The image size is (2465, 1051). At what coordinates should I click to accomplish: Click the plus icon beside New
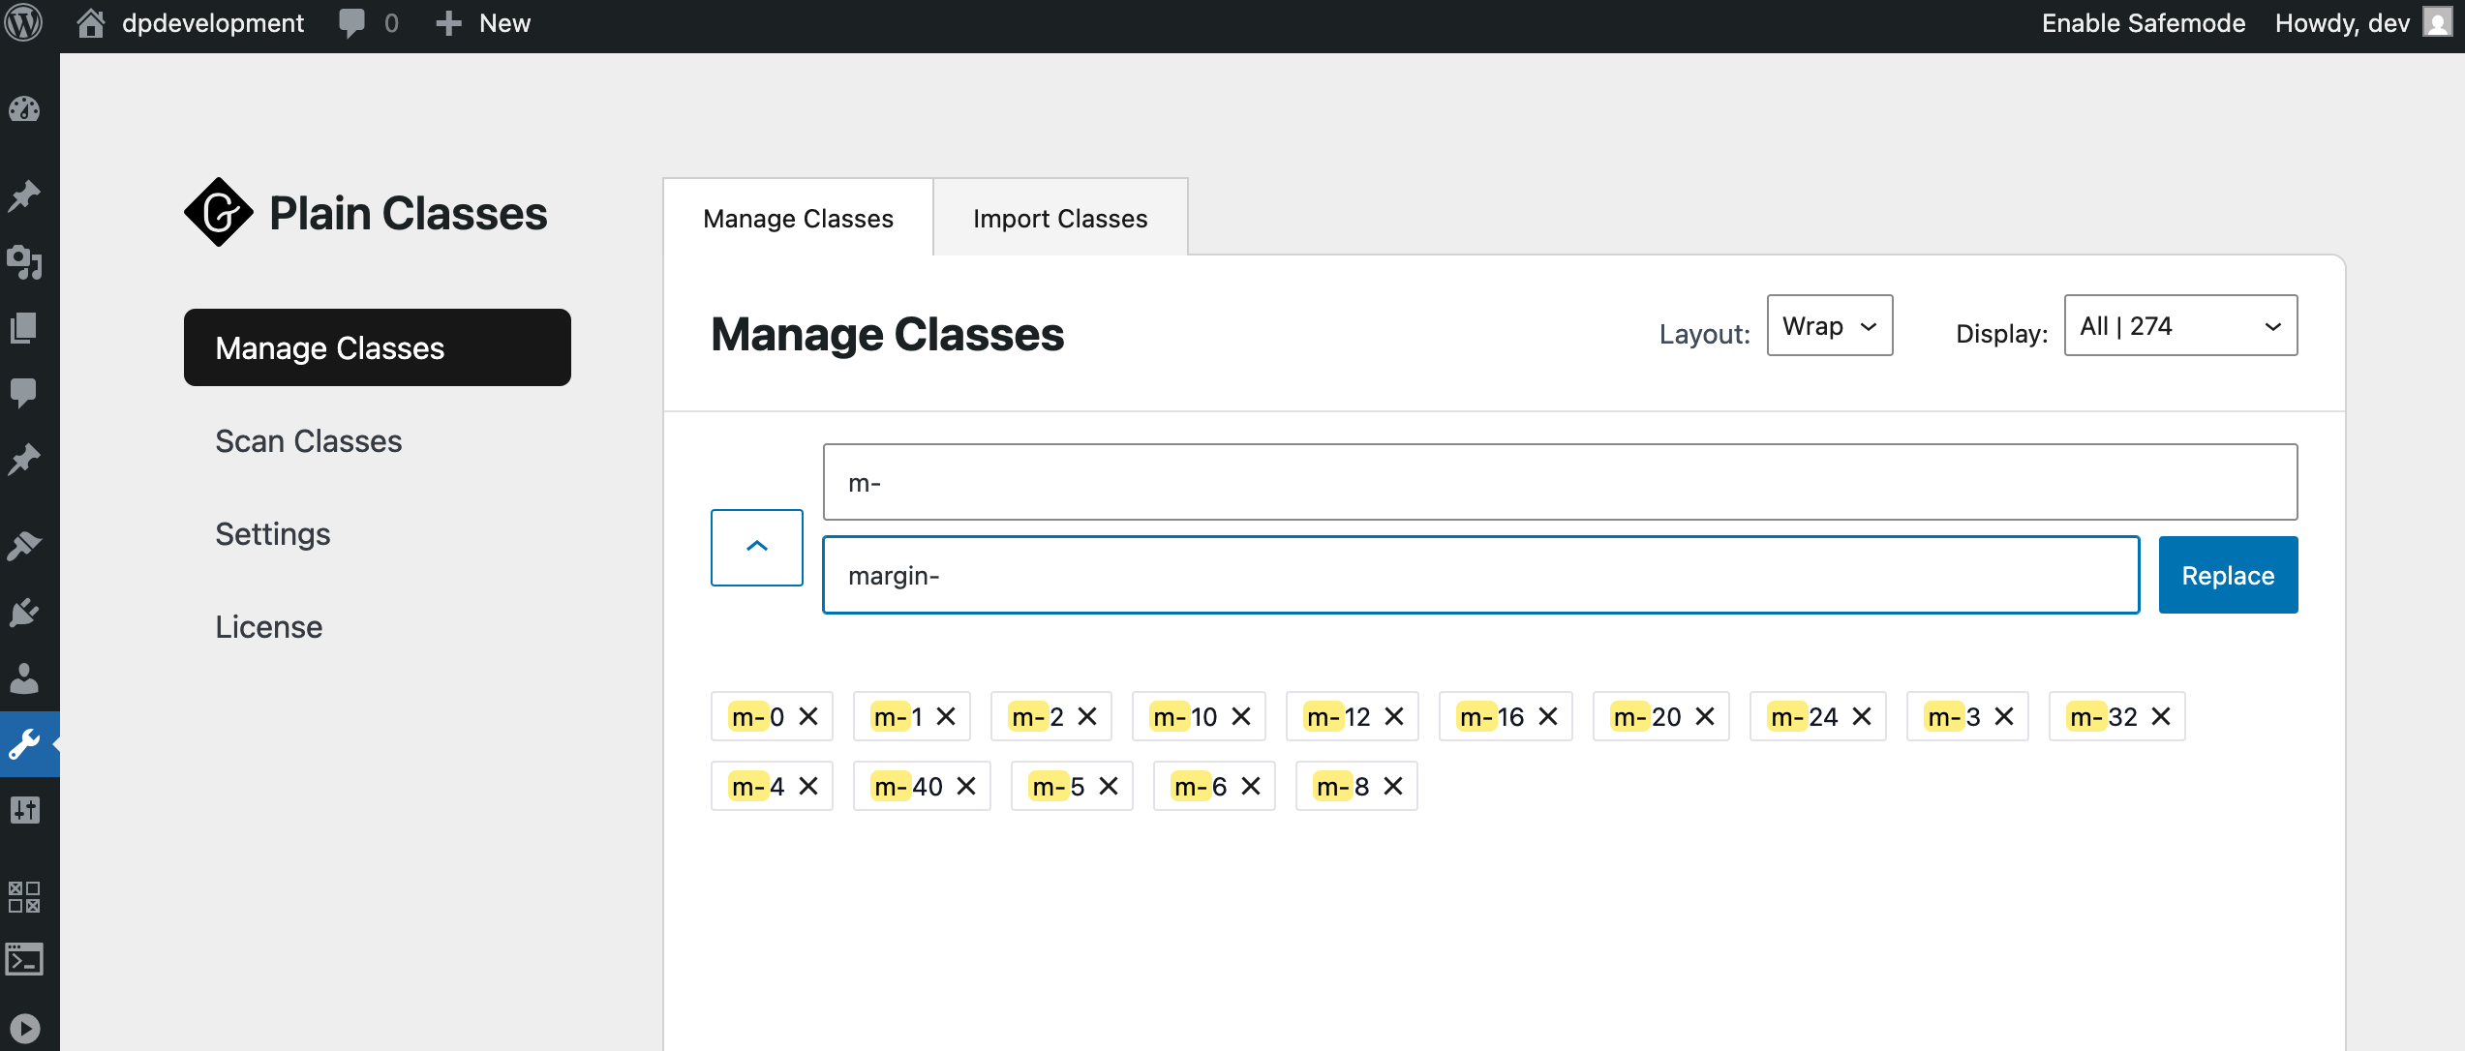[x=447, y=23]
